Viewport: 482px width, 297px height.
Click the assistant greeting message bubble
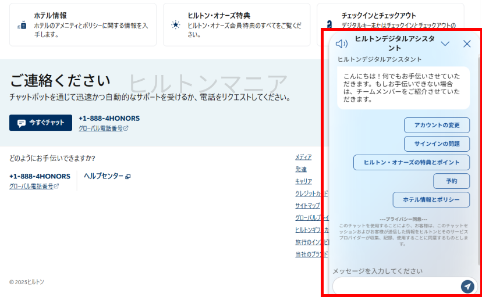403,88
